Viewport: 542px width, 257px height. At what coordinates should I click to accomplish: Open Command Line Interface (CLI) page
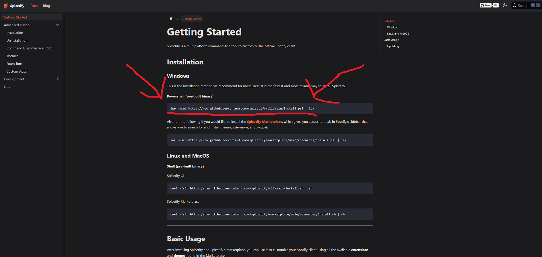click(29, 48)
